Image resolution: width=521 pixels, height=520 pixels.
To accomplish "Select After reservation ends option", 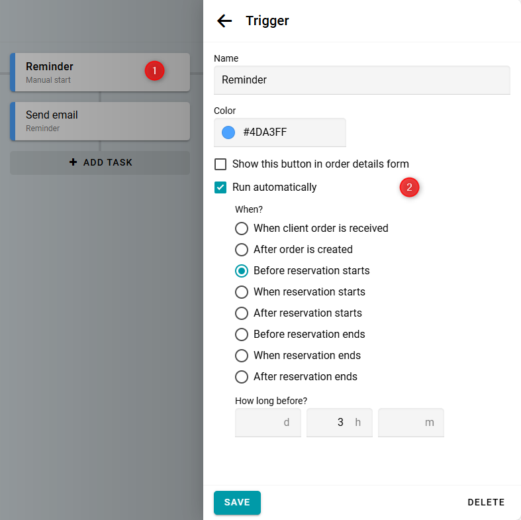I will 242,377.
